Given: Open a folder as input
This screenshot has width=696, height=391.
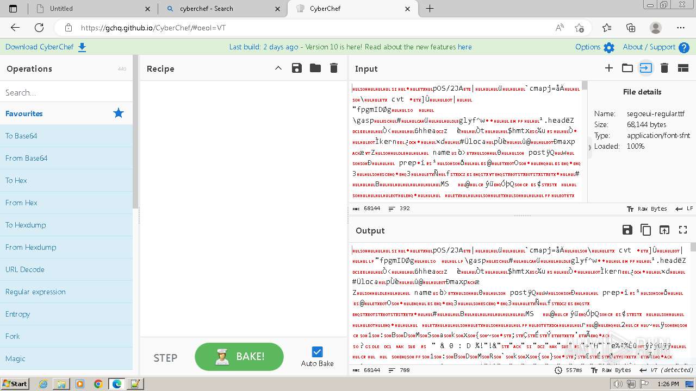Looking at the screenshot, I should (627, 68).
